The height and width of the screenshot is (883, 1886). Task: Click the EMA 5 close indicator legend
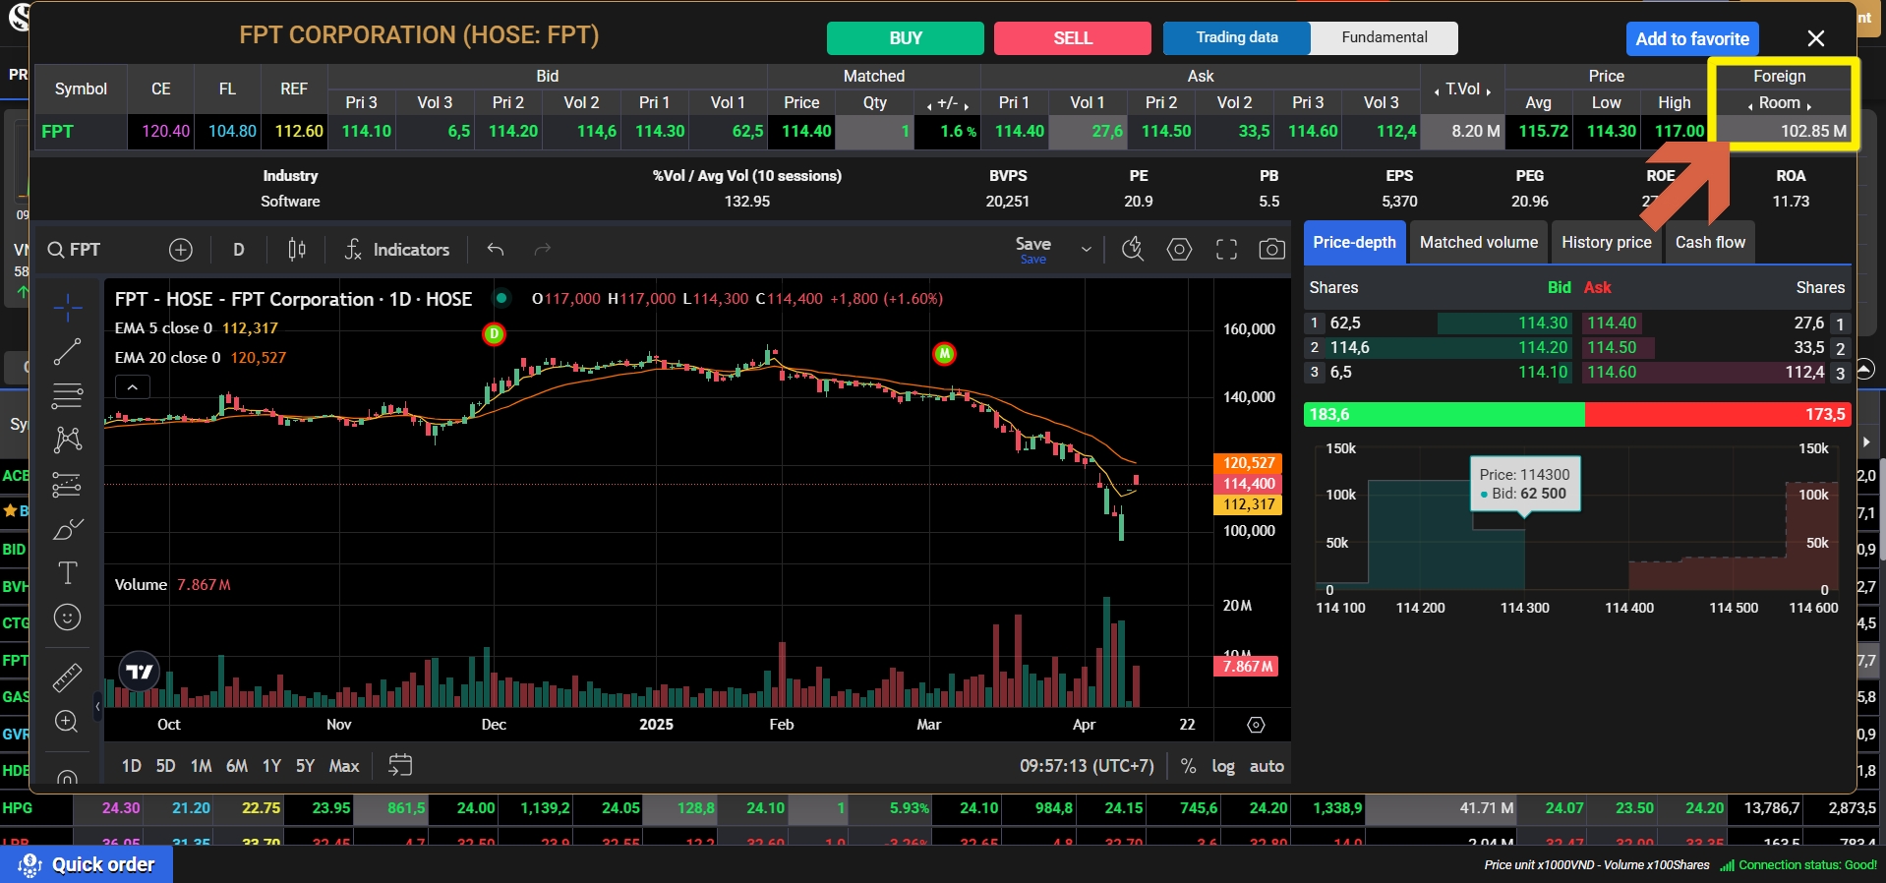[197, 328]
